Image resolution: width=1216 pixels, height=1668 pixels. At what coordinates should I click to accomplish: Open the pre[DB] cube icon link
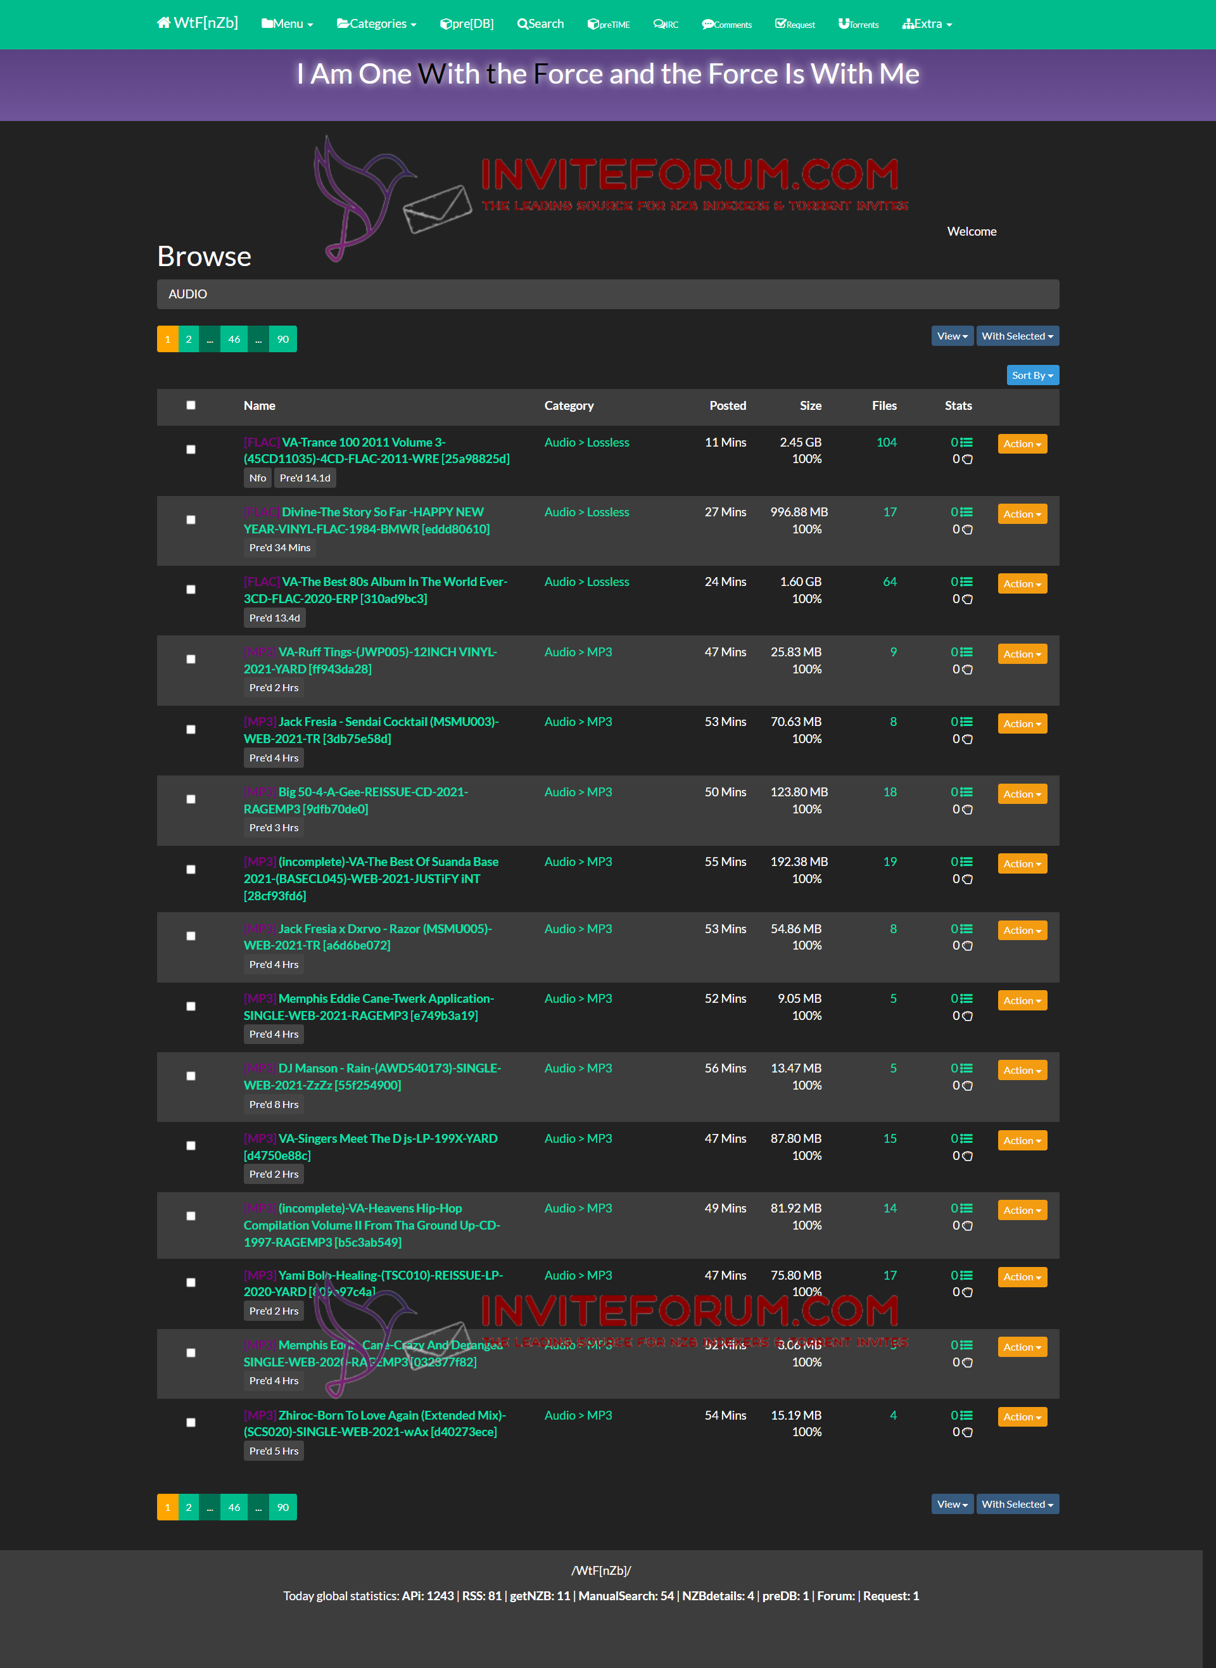pos(467,24)
